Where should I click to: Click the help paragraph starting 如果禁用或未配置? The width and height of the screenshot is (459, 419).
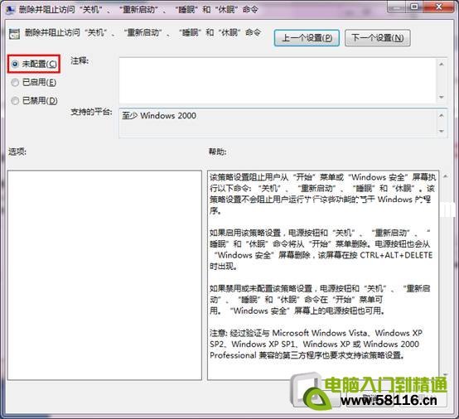tap(320, 299)
